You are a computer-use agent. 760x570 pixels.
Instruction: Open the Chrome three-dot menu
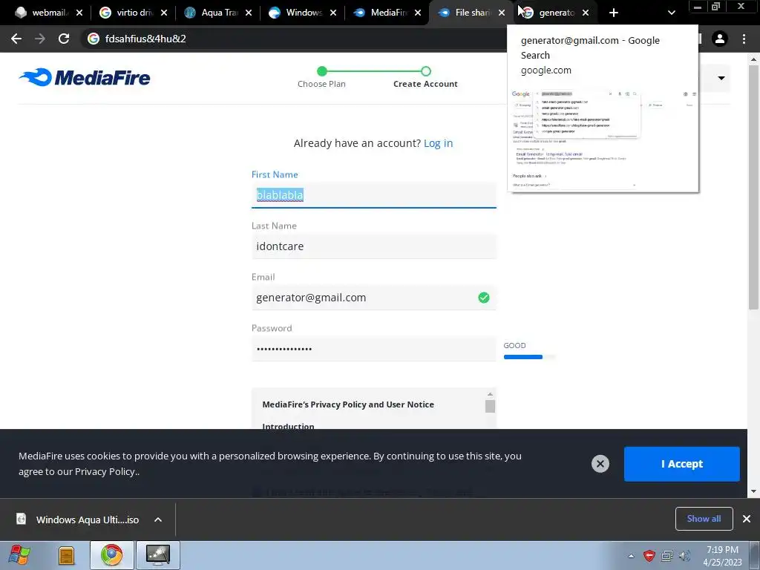[x=744, y=39]
